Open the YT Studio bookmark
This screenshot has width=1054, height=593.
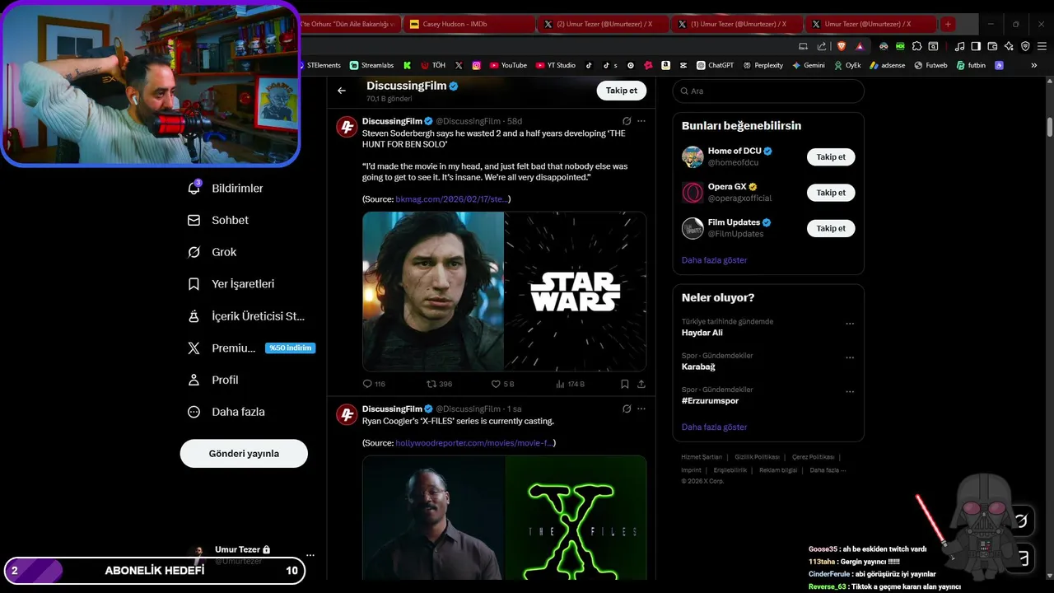[556, 65]
